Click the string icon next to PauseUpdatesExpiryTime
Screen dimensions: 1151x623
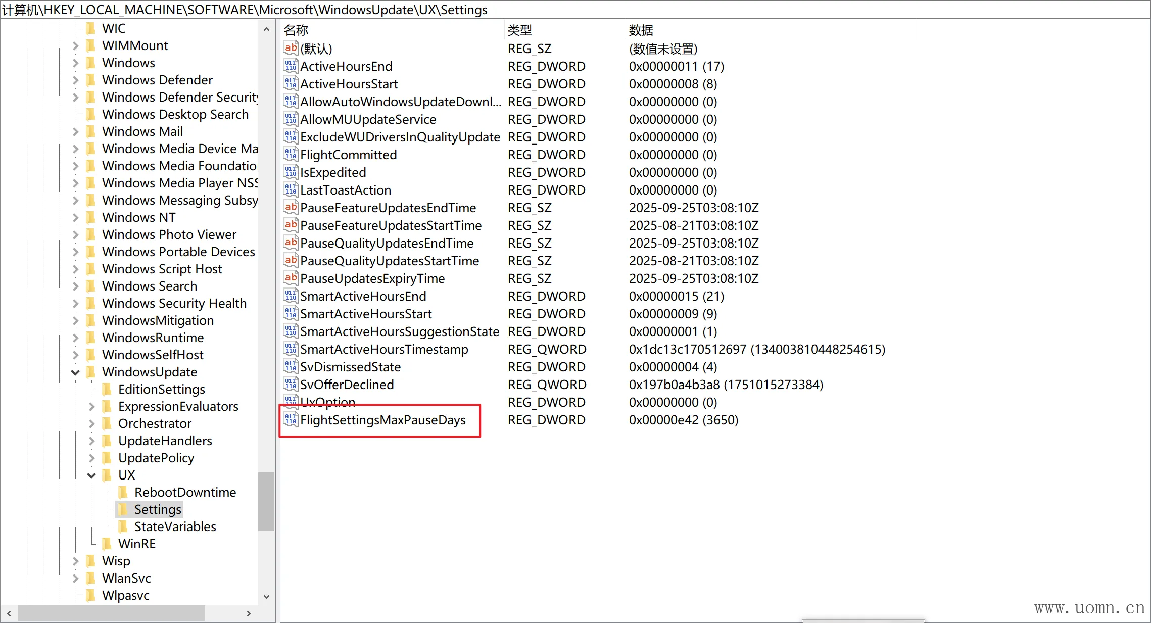291,278
